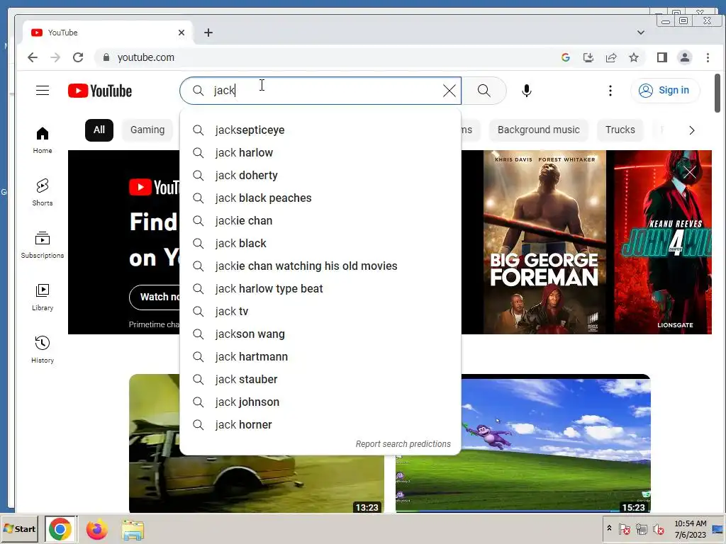The width and height of the screenshot is (726, 544).
Task: Click the page vertical scrollbar thumb
Action: pos(717,93)
